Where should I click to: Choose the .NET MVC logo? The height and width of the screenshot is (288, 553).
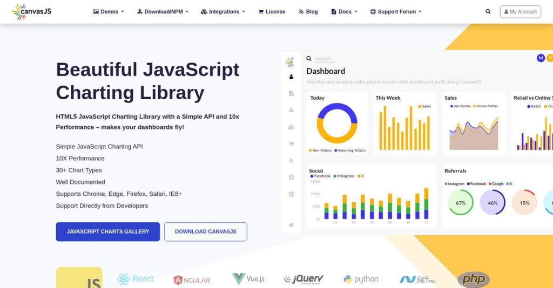tap(417, 279)
